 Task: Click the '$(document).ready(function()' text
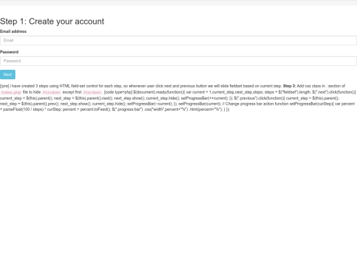158,92
